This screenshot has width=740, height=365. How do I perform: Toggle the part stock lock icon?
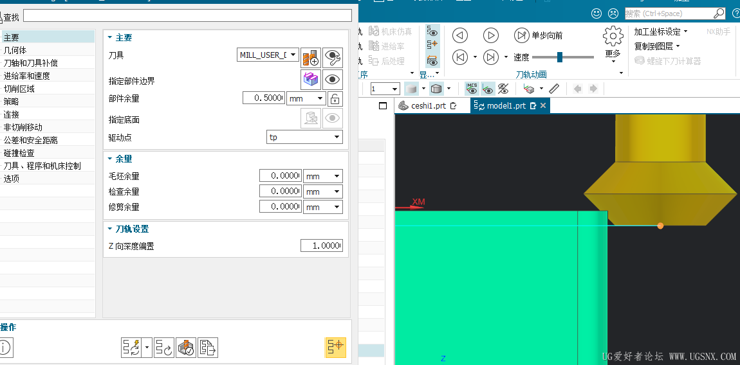tap(335, 98)
